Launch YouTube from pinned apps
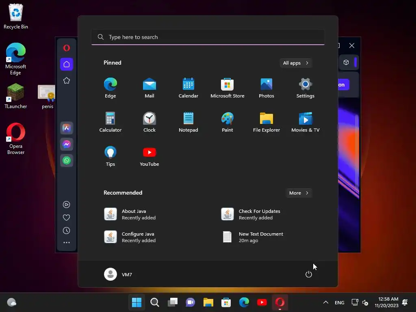 tap(149, 156)
